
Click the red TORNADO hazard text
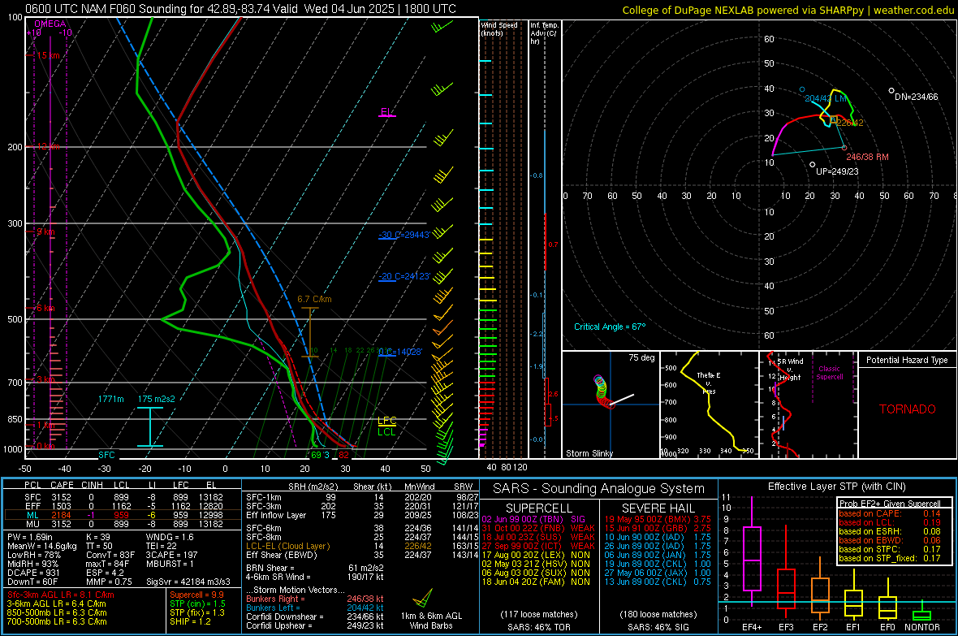tap(908, 409)
